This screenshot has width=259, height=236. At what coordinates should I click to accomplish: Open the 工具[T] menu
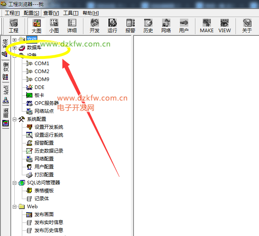(71, 13)
